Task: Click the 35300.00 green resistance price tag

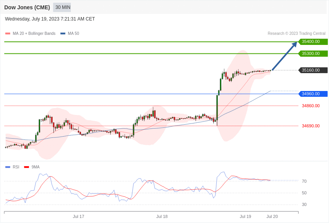Action: [313, 53]
